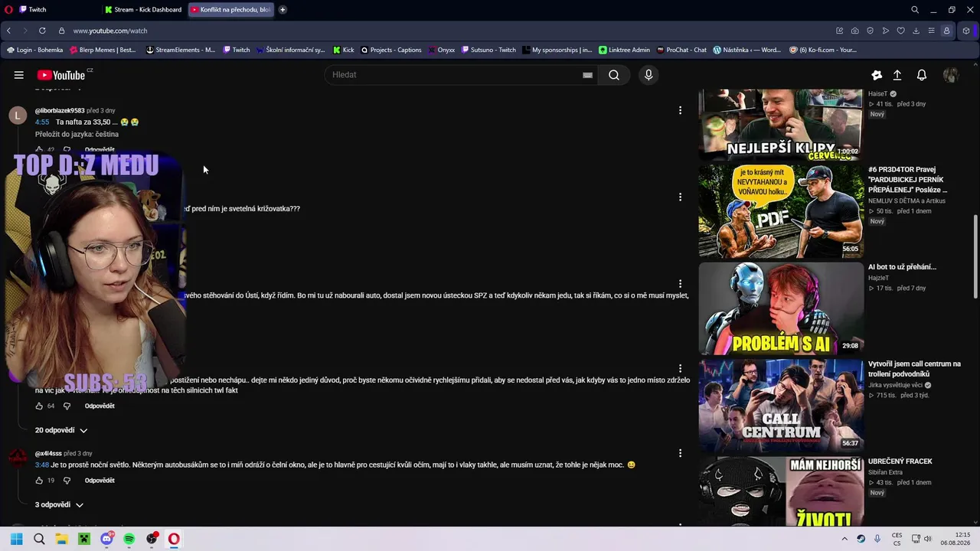The width and height of the screenshot is (980, 551).
Task: Open the StreamElements bookmark
Action: (x=180, y=50)
